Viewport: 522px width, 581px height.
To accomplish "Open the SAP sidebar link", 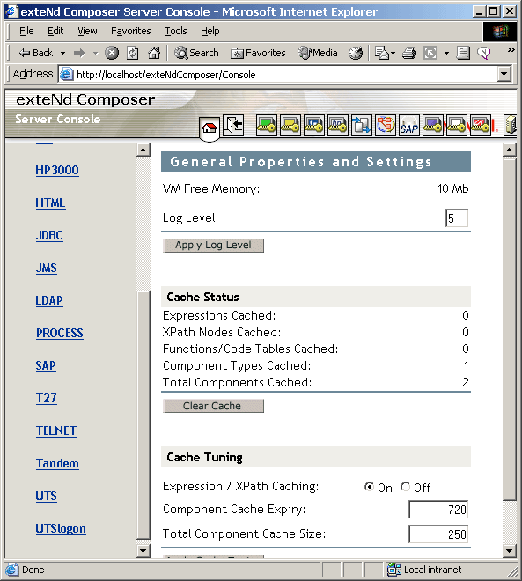I will click(46, 365).
